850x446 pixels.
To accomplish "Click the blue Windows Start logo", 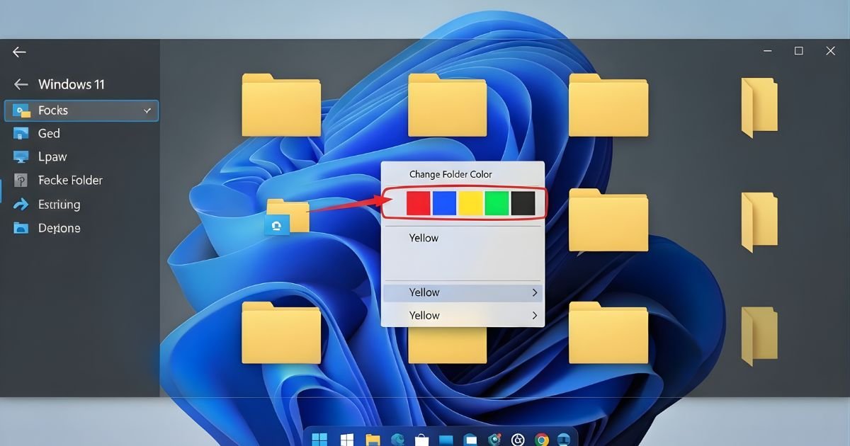I will pyautogui.click(x=320, y=440).
